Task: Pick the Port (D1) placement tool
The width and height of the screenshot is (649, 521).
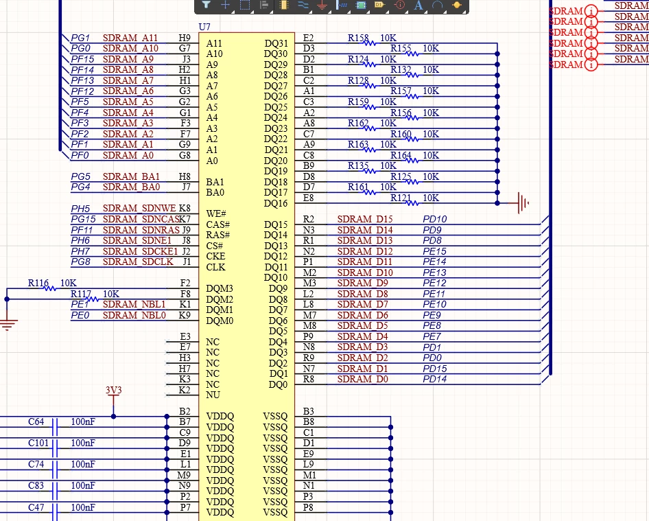Action: pyautogui.click(x=379, y=5)
